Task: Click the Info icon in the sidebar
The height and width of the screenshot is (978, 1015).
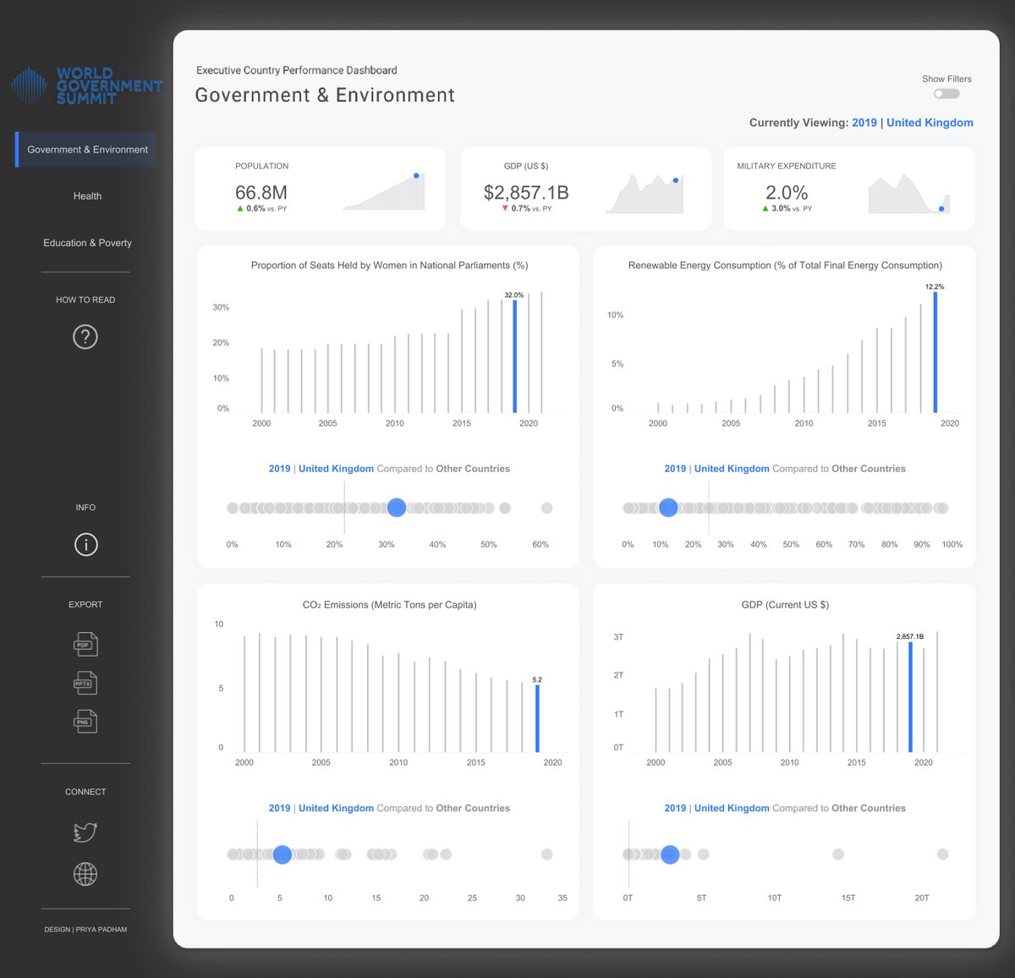Action: [85, 545]
